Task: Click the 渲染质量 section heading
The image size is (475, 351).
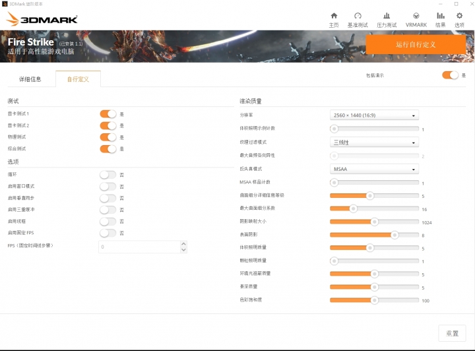Action: click(x=251, y=101)
